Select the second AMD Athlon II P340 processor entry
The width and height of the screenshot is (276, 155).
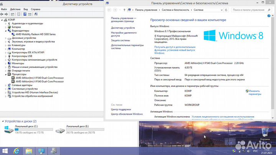[x=39, y=82]
